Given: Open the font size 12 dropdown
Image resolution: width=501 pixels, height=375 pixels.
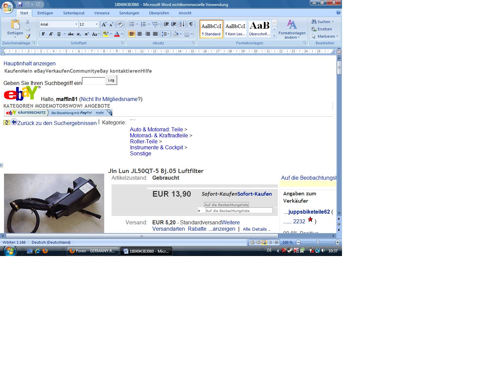Looking at the screenshot, I should [x=97, y=24].
